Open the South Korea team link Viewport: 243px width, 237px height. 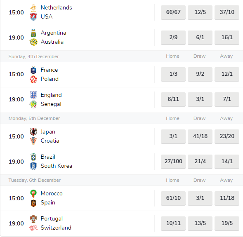click(57, 166)
